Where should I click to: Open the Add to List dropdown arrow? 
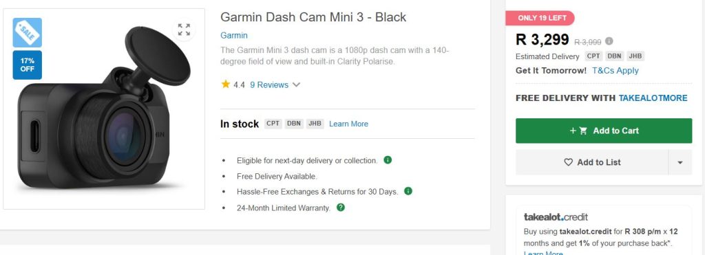point(680,162)
